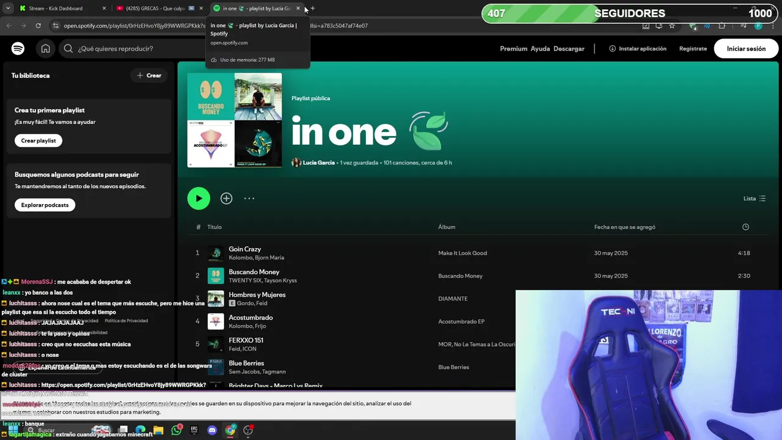Click the artist 'TWENTY SIX, Tayson Kryss' text
Image resolution: width=782 pixels, height=440 pixels.
(x=263, y=280)
